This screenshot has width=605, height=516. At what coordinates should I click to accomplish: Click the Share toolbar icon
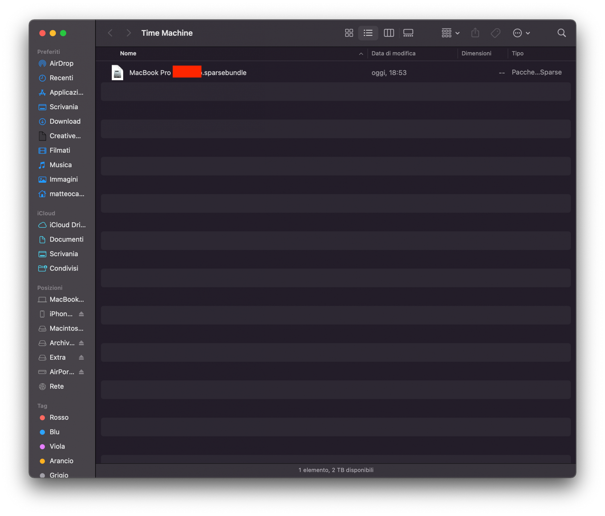click(475, 33)
